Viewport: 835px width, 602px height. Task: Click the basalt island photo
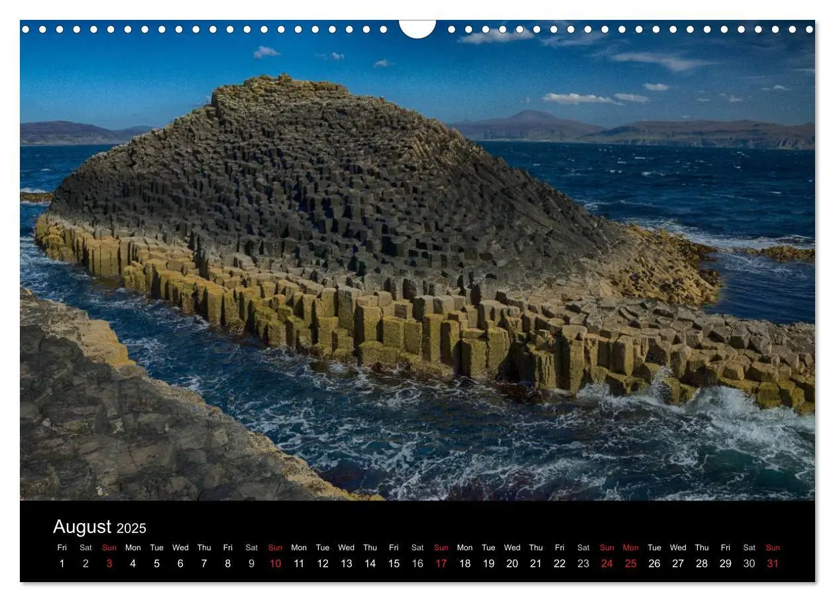click(x=417, y=260)
